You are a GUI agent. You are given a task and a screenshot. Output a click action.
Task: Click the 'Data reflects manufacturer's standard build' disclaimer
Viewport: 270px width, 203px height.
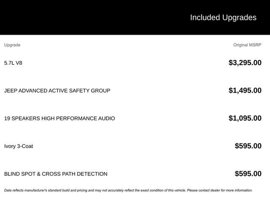pos(63,190)
